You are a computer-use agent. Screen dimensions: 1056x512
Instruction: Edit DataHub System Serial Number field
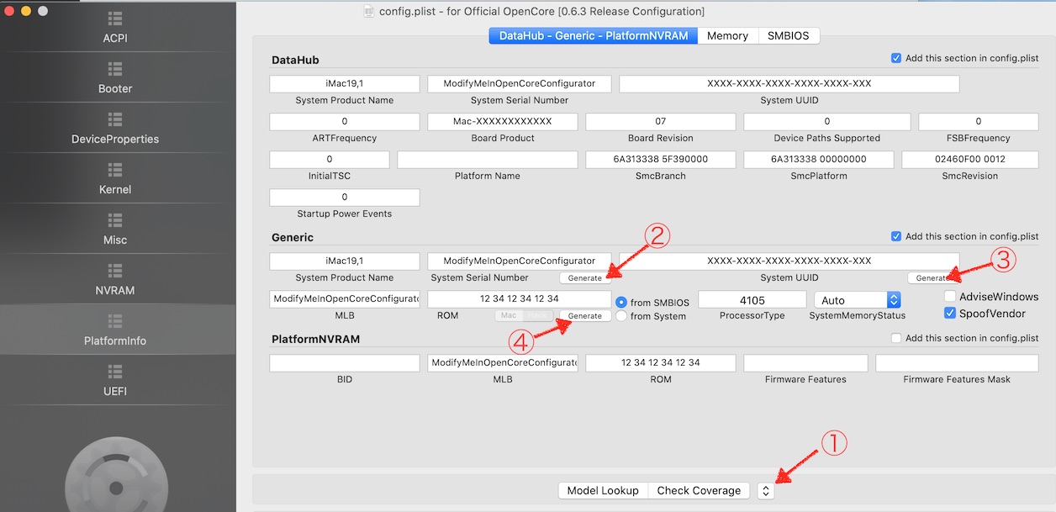pos(520,84)
